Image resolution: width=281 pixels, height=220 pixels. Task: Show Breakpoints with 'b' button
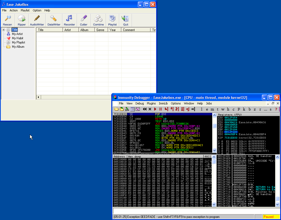coord(249,109)
